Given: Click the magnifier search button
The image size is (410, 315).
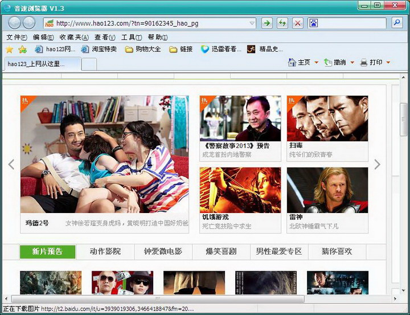Looking at the screenshot, I should (397, 23).
